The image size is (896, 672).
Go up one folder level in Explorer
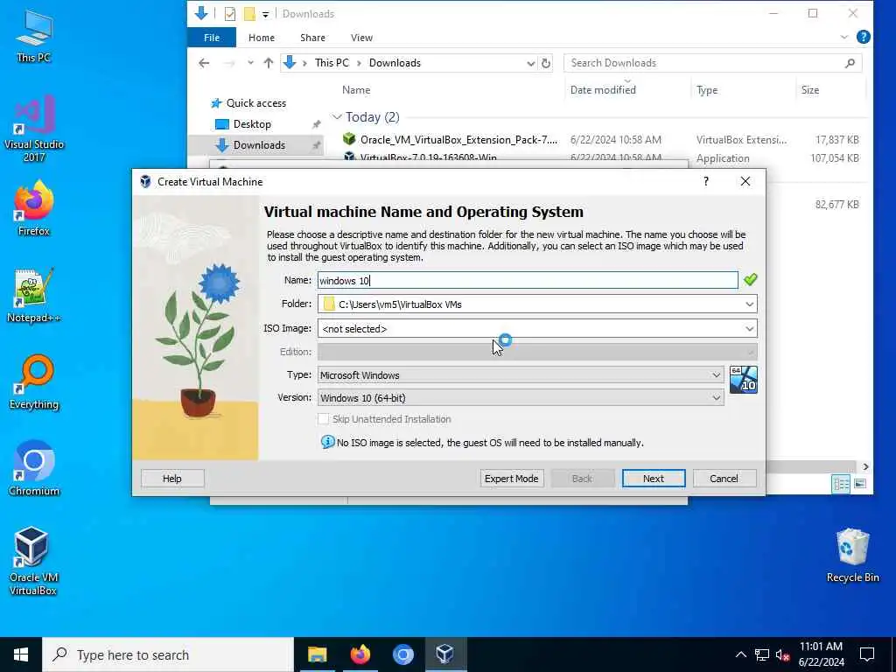[268, 63]
